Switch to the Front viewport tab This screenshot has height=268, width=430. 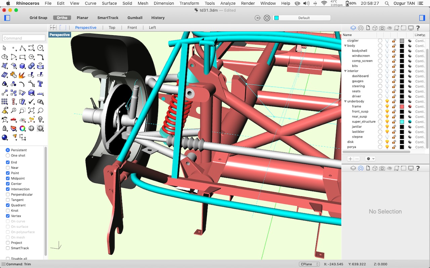click(x=132, y=27)
